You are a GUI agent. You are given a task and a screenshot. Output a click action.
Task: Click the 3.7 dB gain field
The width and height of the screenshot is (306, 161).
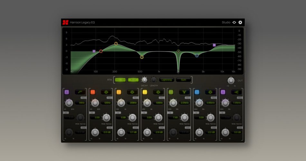click(132, 132)
